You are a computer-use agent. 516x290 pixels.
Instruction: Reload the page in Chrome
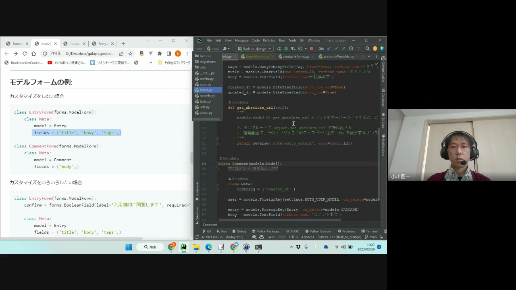[x=25, y=54]
